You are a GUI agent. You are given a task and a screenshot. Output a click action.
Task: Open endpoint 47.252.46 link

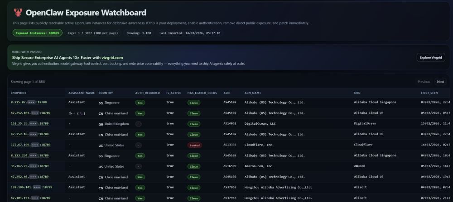[29, 177]
